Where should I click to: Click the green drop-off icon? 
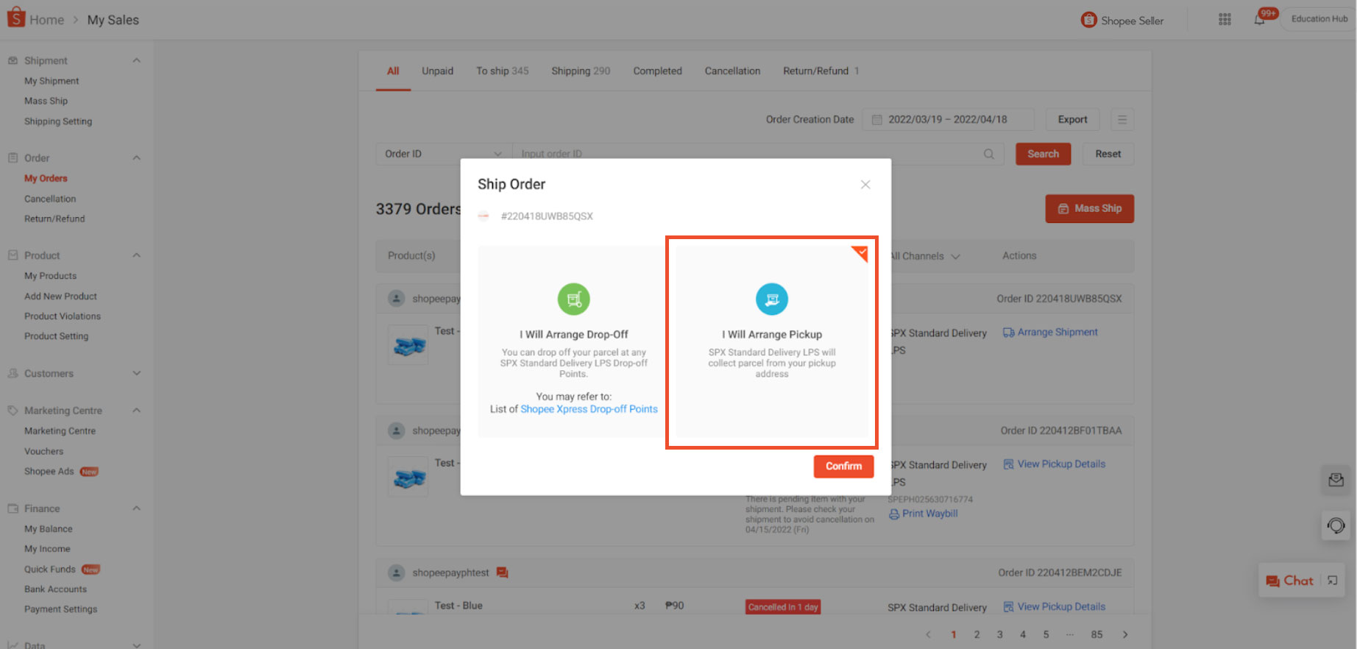pyautogui.click(x=573, y=299)
